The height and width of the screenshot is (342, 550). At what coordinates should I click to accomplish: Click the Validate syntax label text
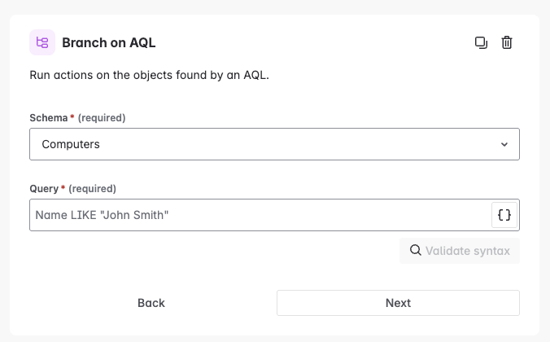pyautogui.click(x=468, y=250)
